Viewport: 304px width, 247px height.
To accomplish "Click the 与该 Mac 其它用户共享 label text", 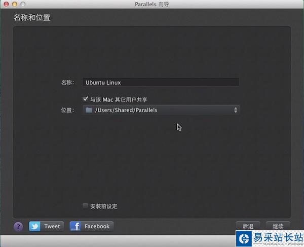I will [119, 100].
